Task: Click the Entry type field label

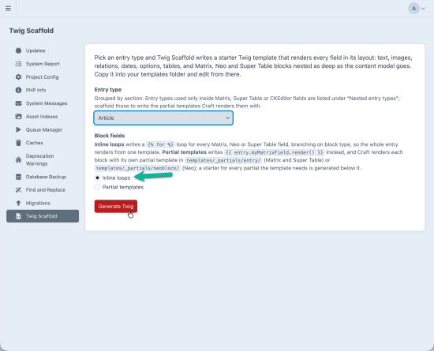Action: pos(107,90)
